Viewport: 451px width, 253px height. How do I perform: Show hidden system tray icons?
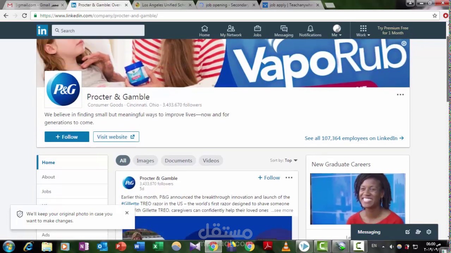coord(383,246)
